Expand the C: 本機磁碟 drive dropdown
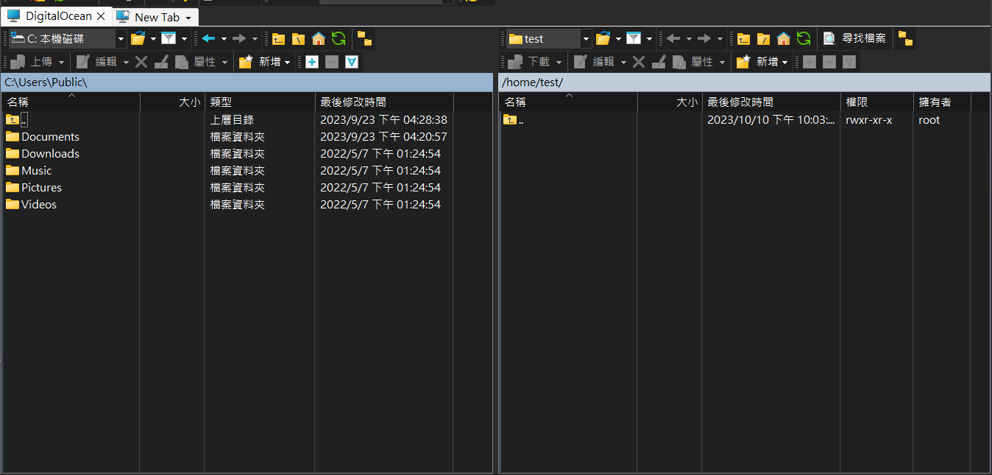 coord(121,39)
